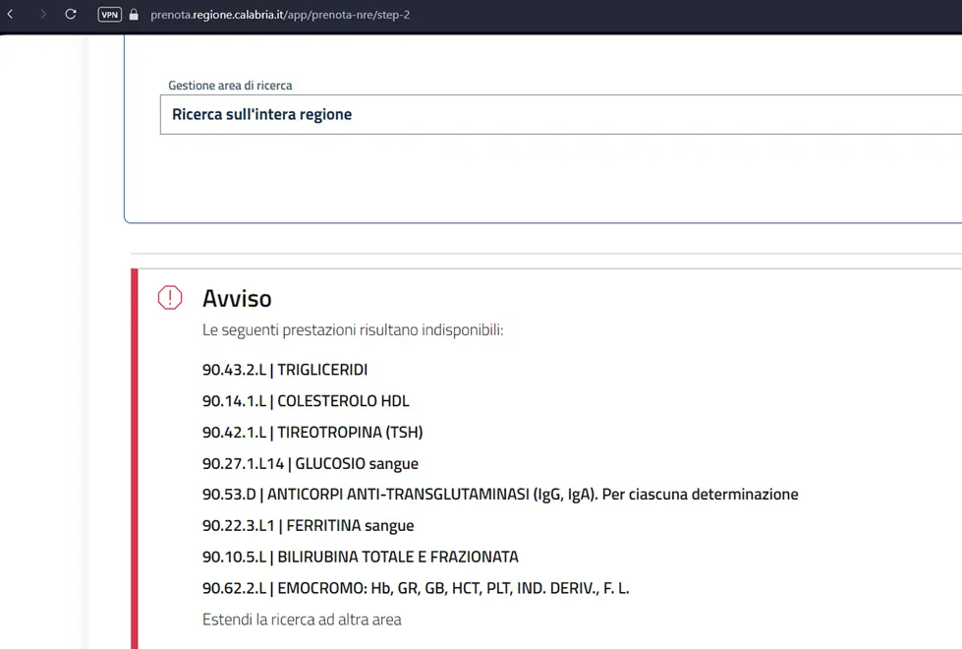Image resolution: width=962 pixels, height=649 pixels.
Task: Select the EMOCROMO entry
Action: click(x=416, y=588)
